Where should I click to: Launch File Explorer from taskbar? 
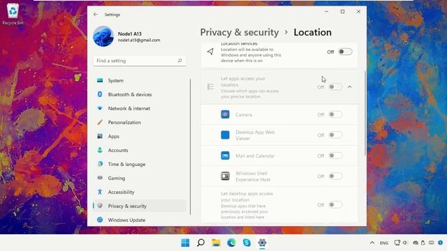click(216, 243)
